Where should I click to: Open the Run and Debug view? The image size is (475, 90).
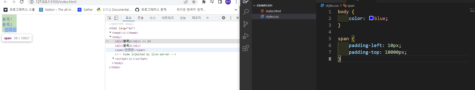point(246,36)
